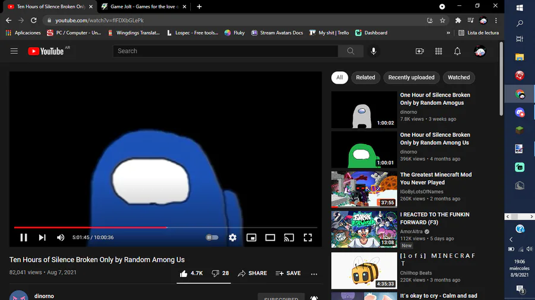Select the All filter chip
This screenshot has height=300, width=535.
[339, 78]
